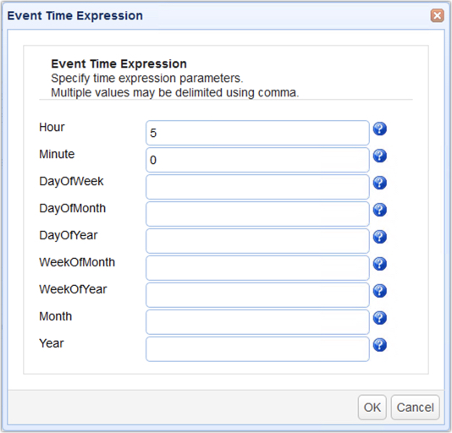The height and width of the screenshot is (433, 452).
Task: Dismiss dialog with Cancel button
Action: tap(415, 408)
